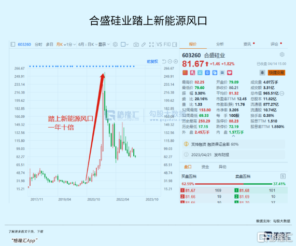The width and height of the screenshot is (296, 246).
Task: Select the 分时 intraday view
Action: [38, 45]
